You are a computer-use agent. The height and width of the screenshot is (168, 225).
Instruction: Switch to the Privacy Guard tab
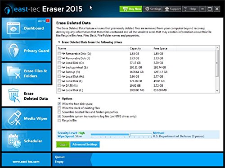click(26, 51)
